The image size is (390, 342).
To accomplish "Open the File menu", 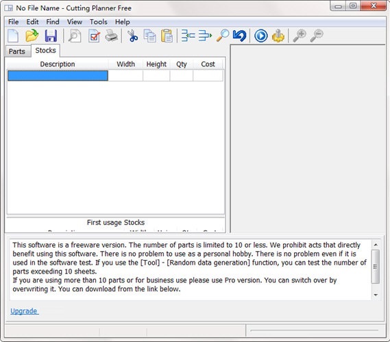I will pos(14,22).
